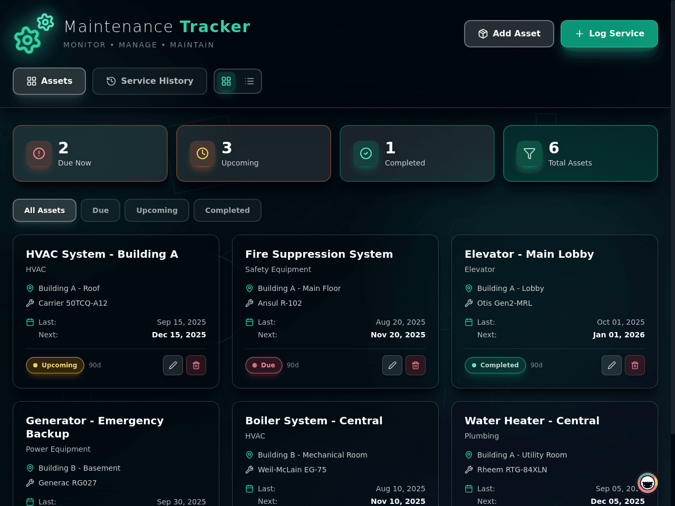Click the Maintenance Tracker gear logo

point(34,34)
